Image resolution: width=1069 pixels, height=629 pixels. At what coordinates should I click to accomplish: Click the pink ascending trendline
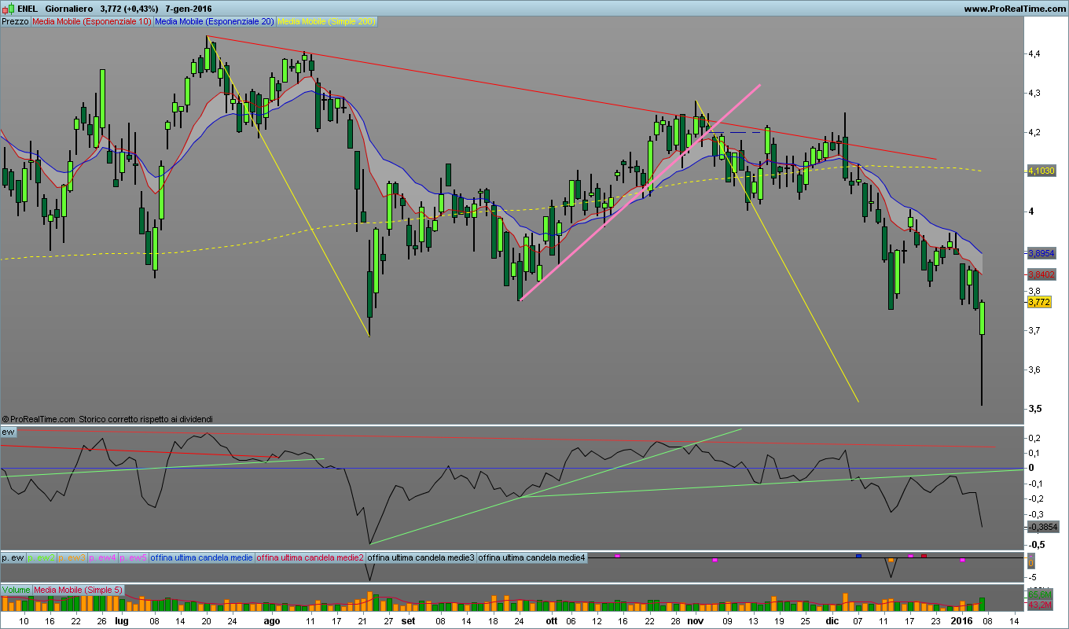click(640, 192)
